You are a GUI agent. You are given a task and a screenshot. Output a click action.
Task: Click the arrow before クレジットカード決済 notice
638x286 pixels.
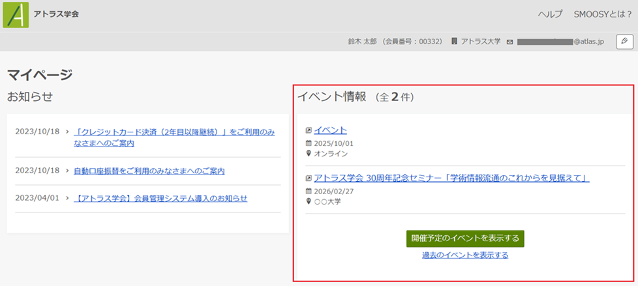click(67, 132)
